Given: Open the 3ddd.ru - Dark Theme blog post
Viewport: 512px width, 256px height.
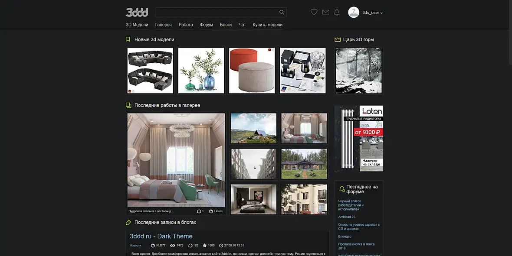Looking at the screenshot, I should (x=161, y=236).
